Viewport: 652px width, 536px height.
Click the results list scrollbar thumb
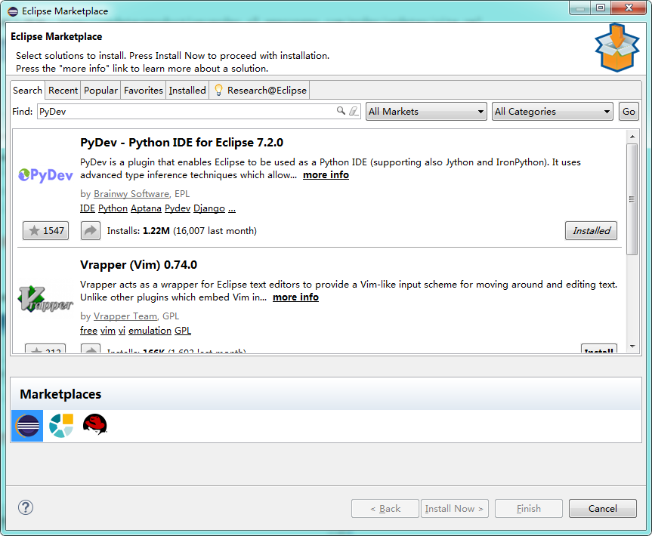[x=632, y=199]
